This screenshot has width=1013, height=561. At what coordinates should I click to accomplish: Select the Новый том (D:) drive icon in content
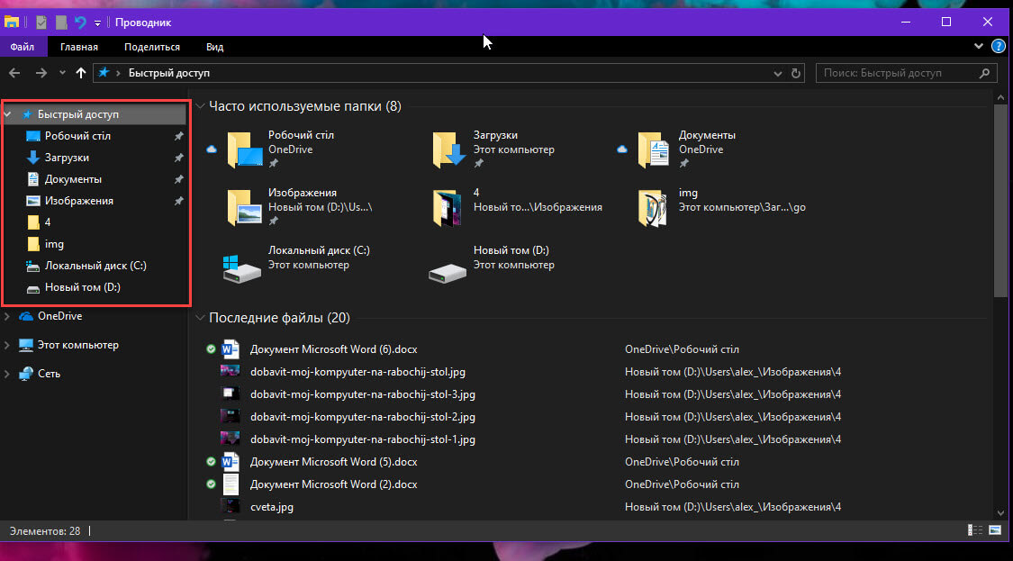(447, 273)
